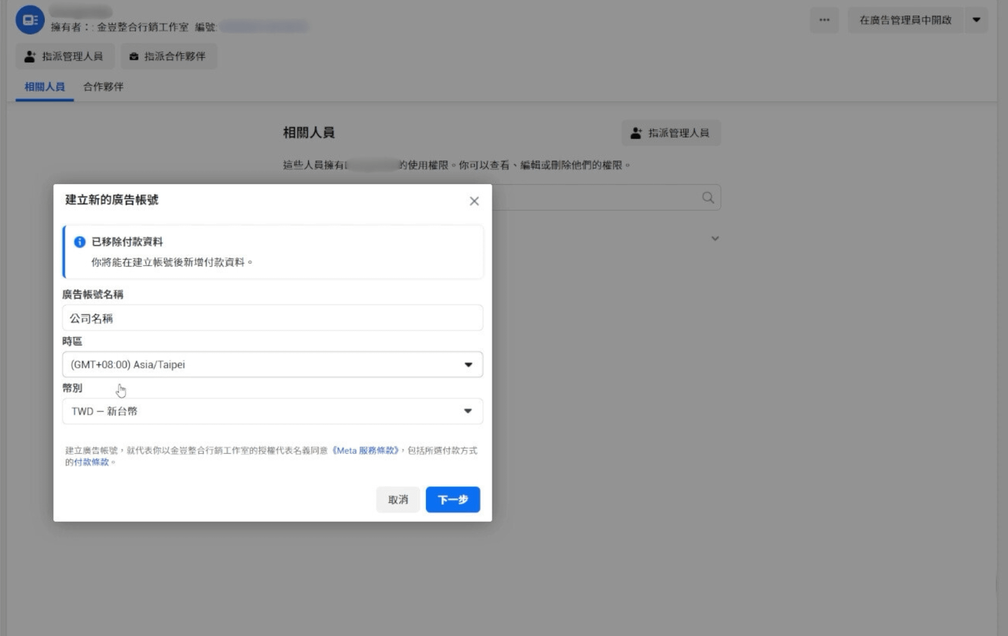Click 指派管理人員 beside 相關人員 heading
1008x636 pixels.
(671, 133)
